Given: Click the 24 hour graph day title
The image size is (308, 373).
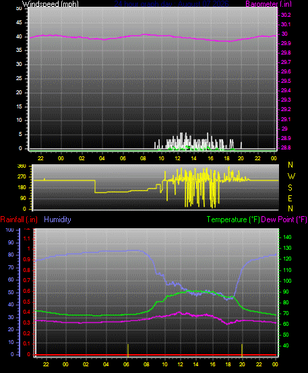Looking at the screenshot, I should (171, 4).
